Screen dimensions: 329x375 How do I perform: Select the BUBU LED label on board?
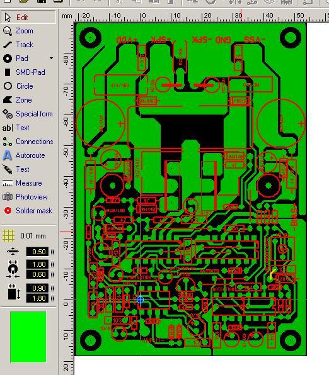115,211
